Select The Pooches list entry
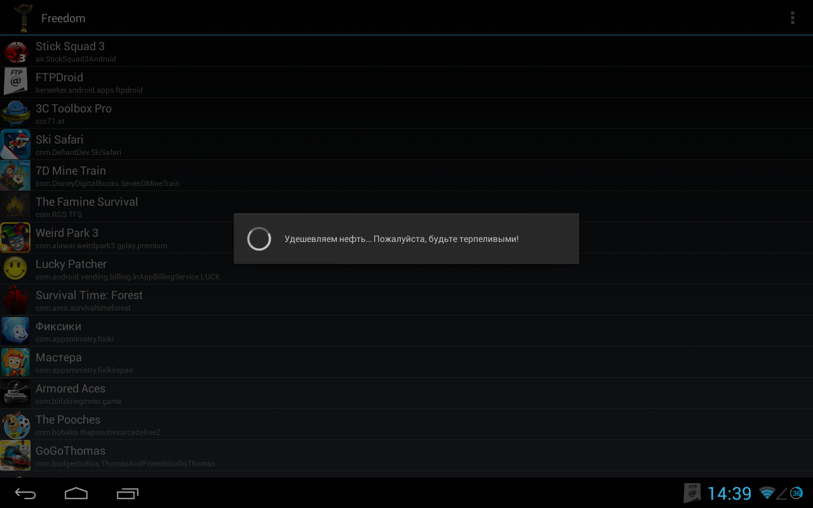The image size is (813, 508). (x=406, y=425)
